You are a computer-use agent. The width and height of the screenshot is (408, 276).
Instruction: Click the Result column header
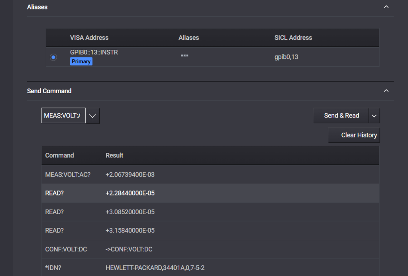(x=114, y=155)
